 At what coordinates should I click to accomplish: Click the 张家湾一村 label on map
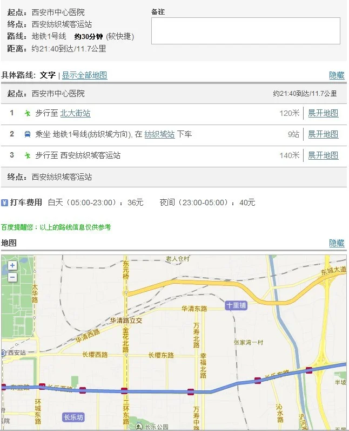pyautogui.click(x=249, y=342)
